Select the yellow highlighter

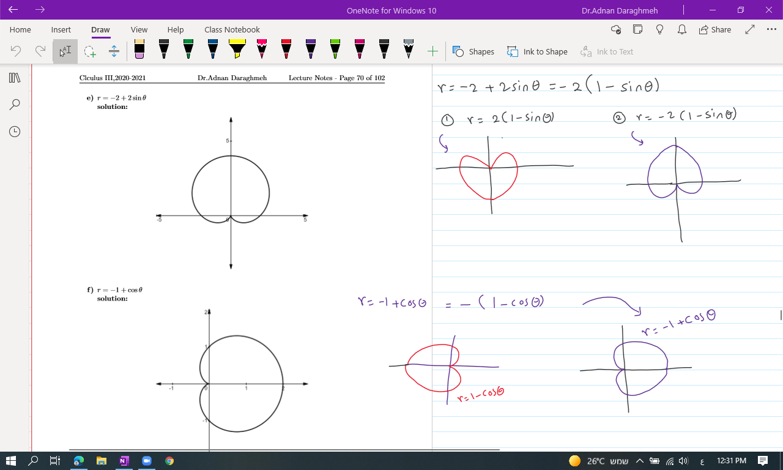click(x=237, y=50)
